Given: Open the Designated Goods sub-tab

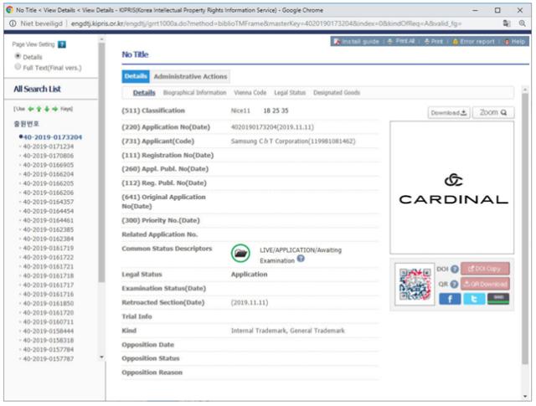Looking at the screenshot, I should point(337,93).
